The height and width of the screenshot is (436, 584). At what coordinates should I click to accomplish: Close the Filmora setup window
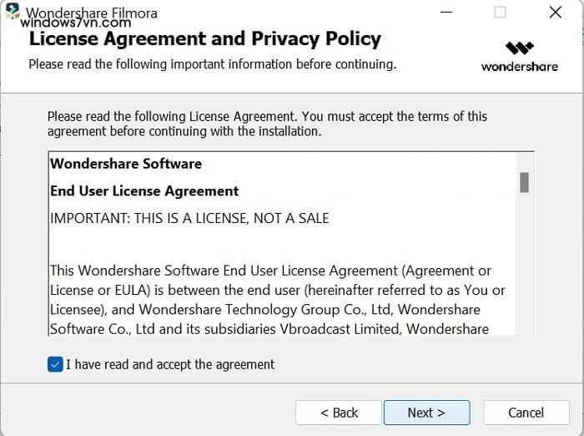[556, 13]
